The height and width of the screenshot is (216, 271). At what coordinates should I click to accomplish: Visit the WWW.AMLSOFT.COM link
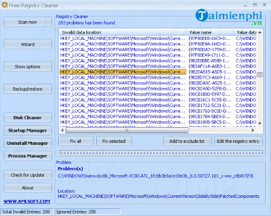tap(27, 201)
